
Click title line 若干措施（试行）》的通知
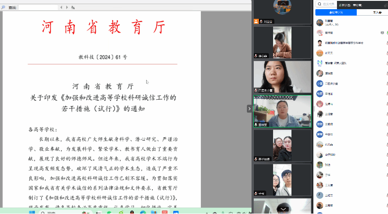(103, 109)
